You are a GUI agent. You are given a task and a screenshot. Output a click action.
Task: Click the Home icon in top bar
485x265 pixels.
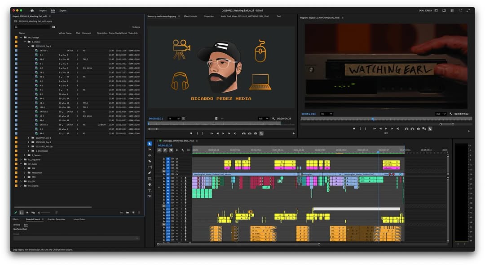pos(32,10)
